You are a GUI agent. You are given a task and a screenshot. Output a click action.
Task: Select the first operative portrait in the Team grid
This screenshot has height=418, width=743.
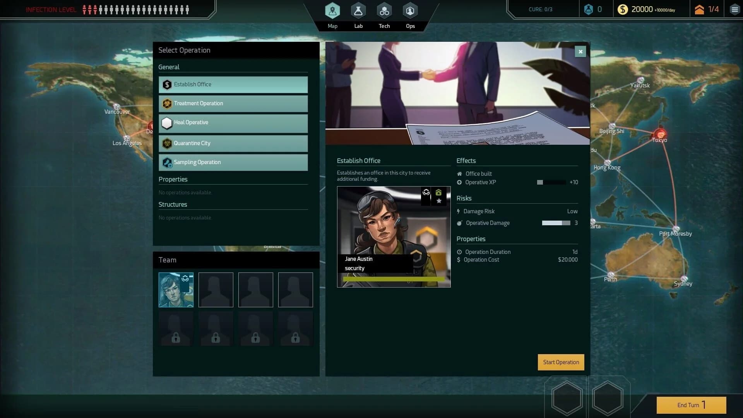[176, 290]
